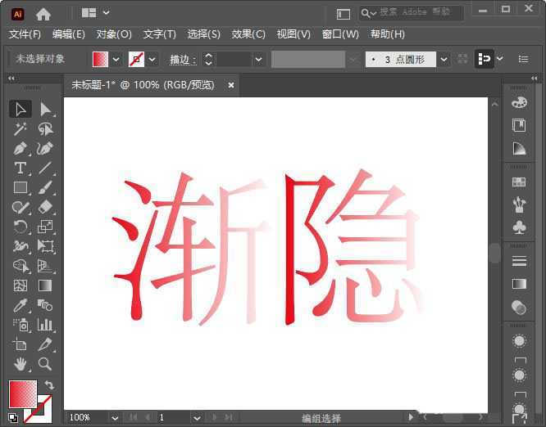Select the Rotate tool

point(20,227)
